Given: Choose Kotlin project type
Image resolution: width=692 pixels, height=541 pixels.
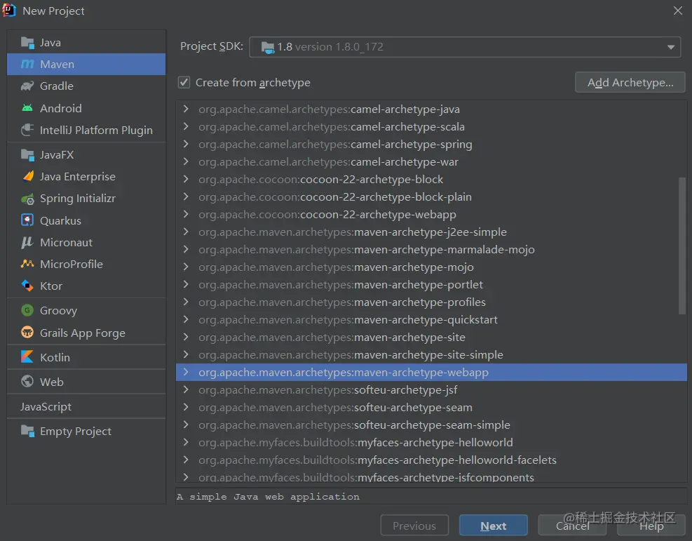Looking at the screenshot, I should [x=86, y=357].
